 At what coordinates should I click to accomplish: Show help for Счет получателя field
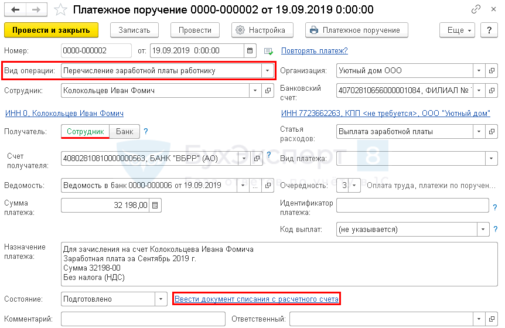[269, 155]
